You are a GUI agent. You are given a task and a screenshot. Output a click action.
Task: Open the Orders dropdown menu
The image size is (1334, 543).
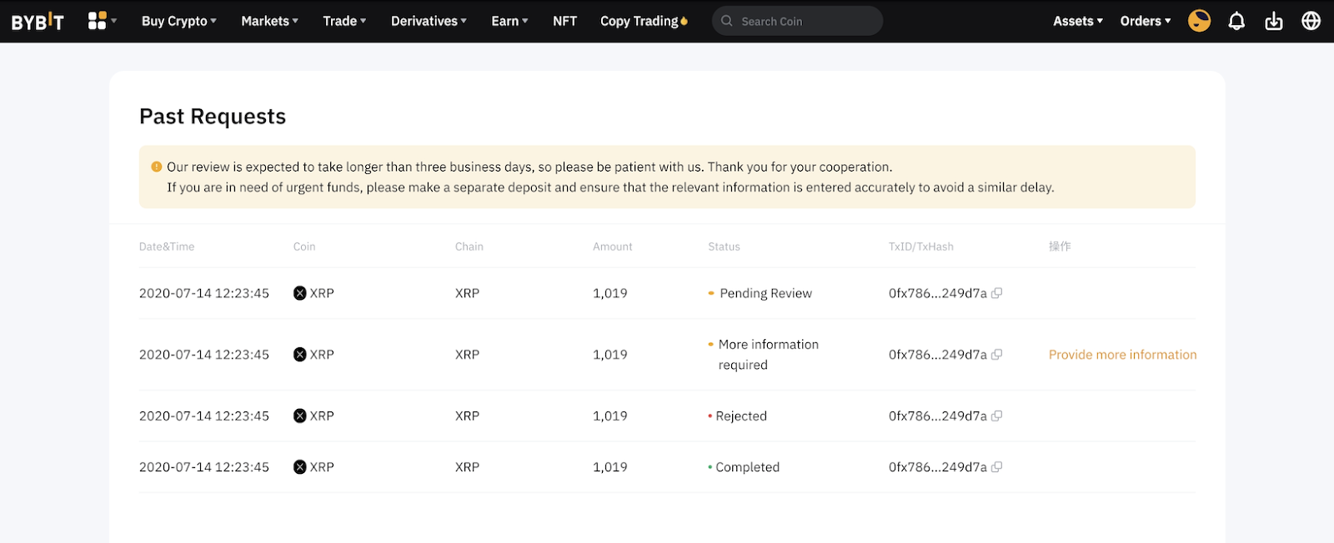click(1145, 21)
